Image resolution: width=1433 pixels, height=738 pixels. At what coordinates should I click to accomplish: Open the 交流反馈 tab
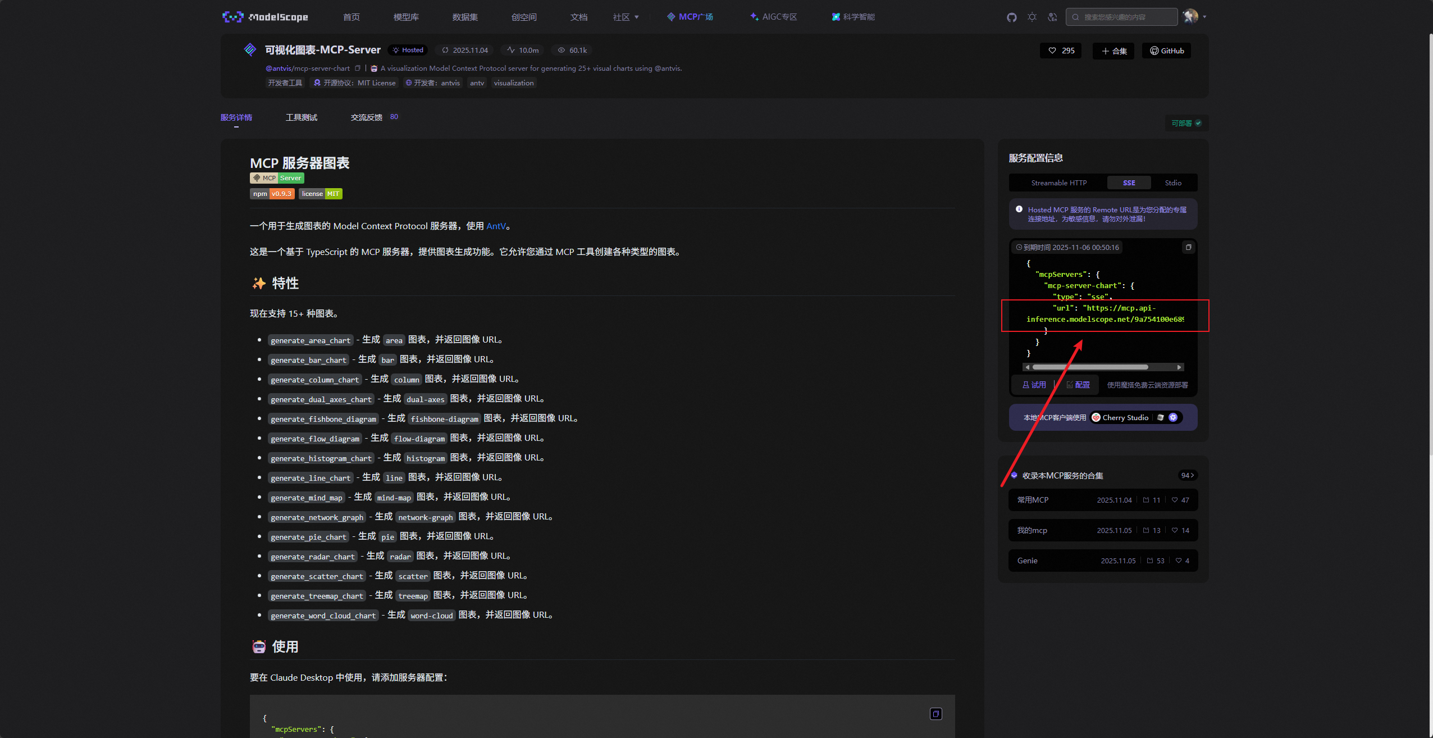tap(367, 117)
